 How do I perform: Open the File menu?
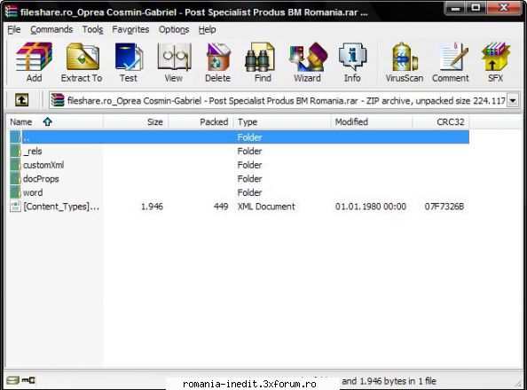tap(14, 29)
